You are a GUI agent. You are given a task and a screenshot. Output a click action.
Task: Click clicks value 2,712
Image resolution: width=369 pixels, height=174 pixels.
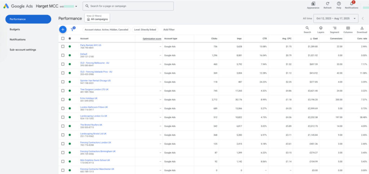tap(215, 99)
